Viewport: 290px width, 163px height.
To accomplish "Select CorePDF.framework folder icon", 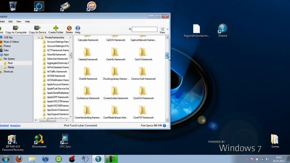I will tap(142, 110).
